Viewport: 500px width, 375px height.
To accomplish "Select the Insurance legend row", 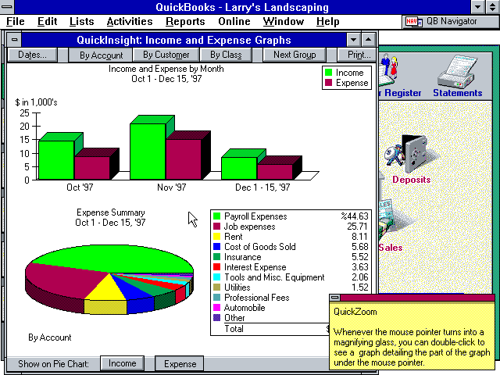I will point(291,257).
